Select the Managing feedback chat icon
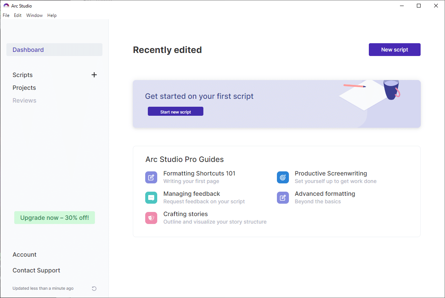Screen dimensions: 445x298 (x=151, y=197)
